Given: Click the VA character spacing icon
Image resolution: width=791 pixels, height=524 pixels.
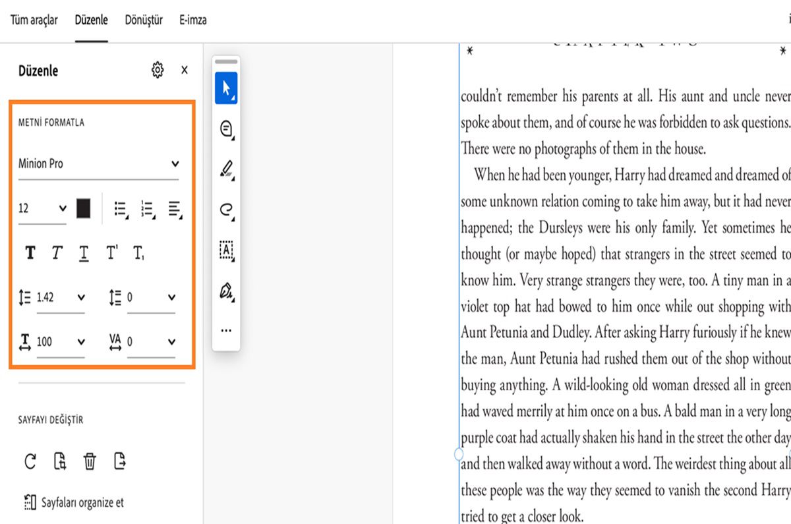Looking at the screenshot, I should (115, 341).
